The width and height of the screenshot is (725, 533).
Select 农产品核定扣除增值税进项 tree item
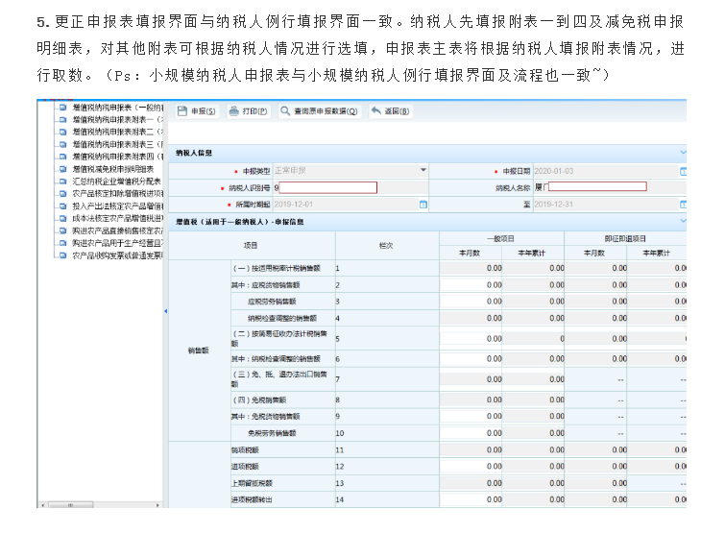[x=117, y=194]
